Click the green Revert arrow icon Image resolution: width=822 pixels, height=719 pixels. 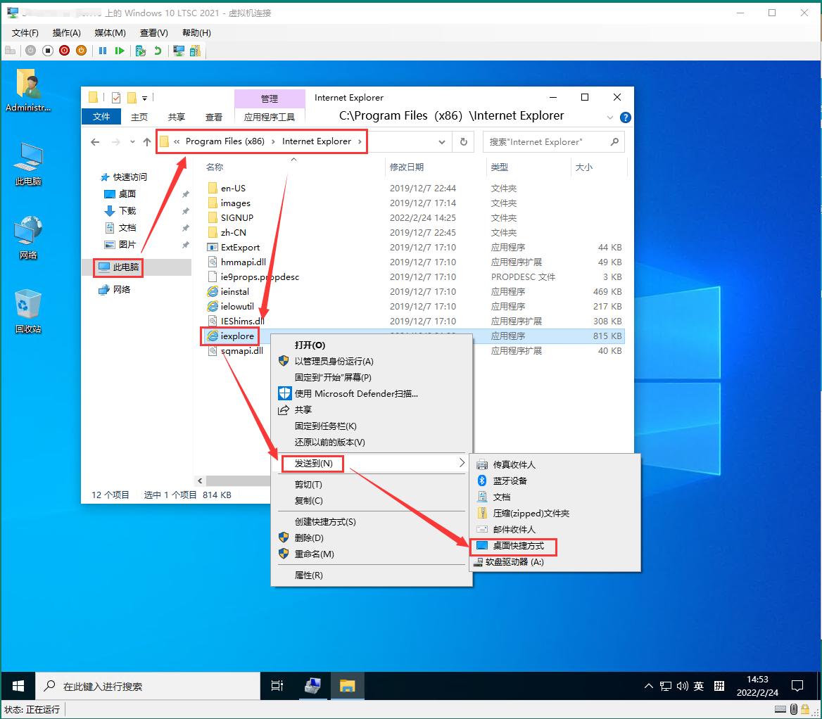[158, 51]
